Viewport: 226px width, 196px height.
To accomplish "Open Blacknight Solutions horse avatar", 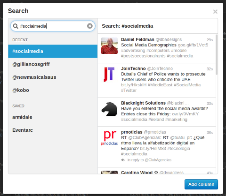I will coord(109,109).
